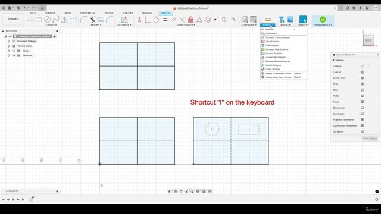Click the Measure ruler toolbar icon
This screenshot has height=214, width=381.
tap(268, 20)
